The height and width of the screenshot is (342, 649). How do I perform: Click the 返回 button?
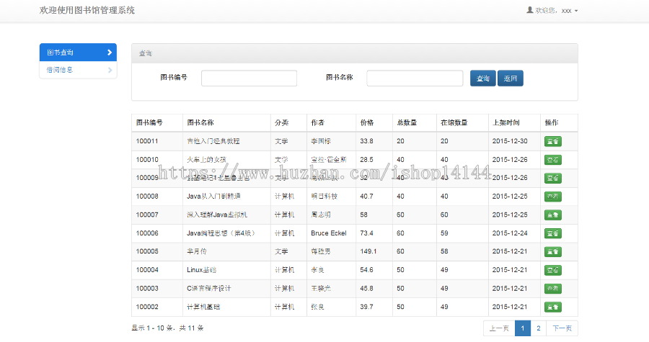point(511,78)
